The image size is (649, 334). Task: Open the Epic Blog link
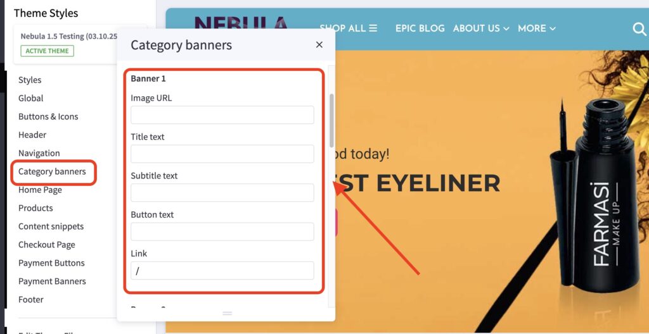pos(420,28)
